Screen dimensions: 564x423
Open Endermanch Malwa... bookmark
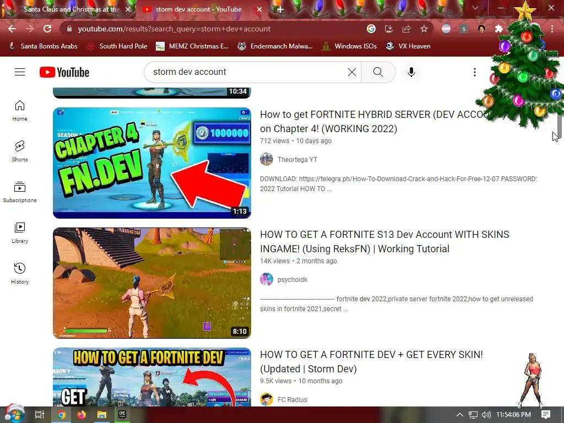tap(275, 46)
